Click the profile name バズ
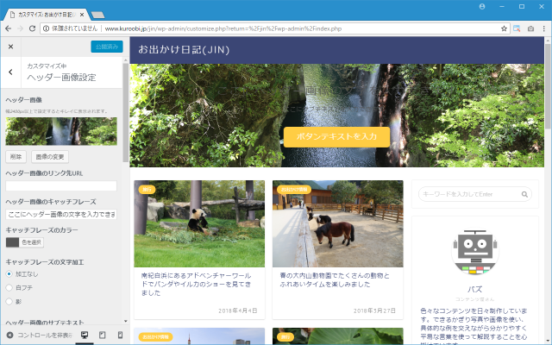Viewport: 552px width, 345px height. [x=475, y=290]
